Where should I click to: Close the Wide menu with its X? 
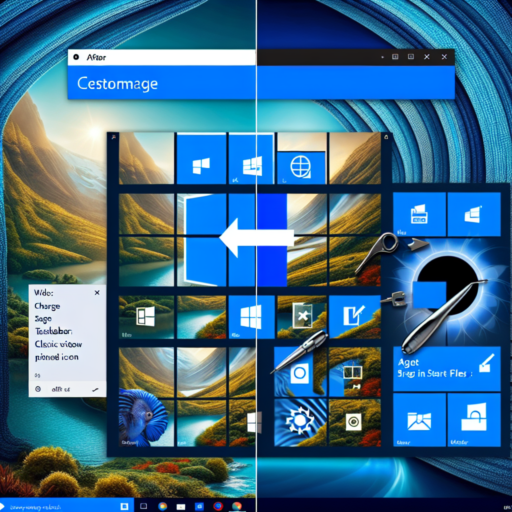coord(97,292)
